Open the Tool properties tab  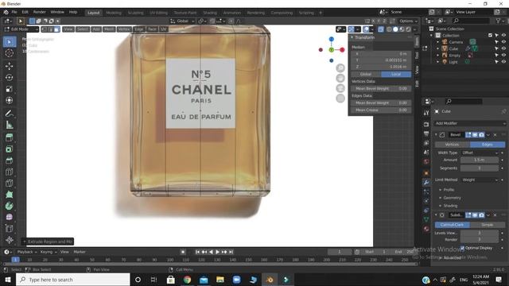pos(426,113)
